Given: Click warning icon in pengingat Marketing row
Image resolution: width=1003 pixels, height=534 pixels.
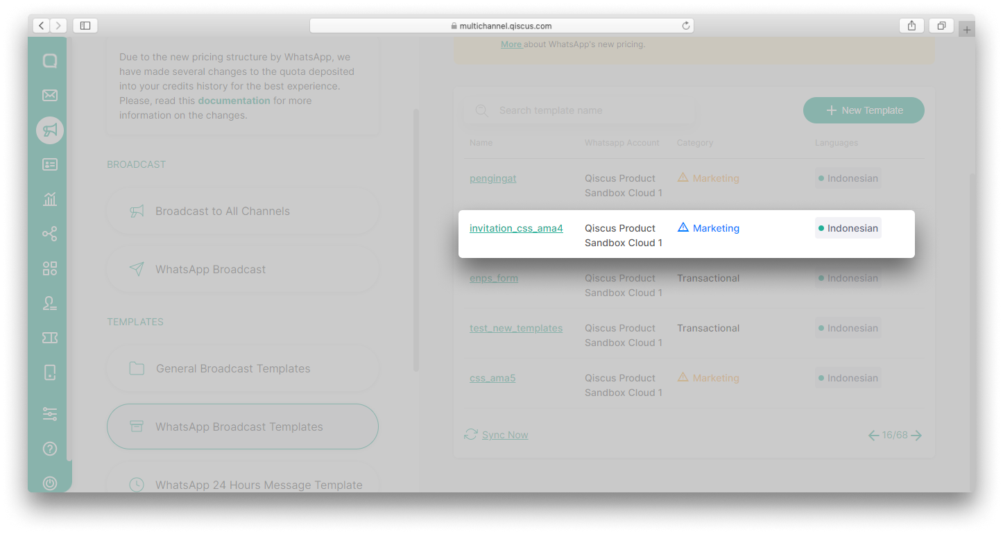Looking at the screenshot, I should [x=683, y=177].
